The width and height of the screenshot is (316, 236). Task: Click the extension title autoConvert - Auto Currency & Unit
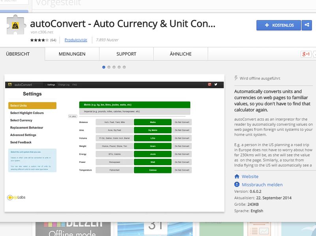tap(123, 24)
